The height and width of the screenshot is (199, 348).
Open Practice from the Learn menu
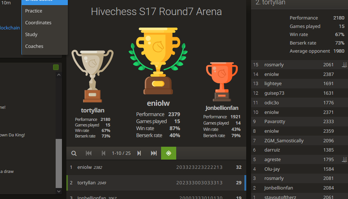tap(44, 11)
